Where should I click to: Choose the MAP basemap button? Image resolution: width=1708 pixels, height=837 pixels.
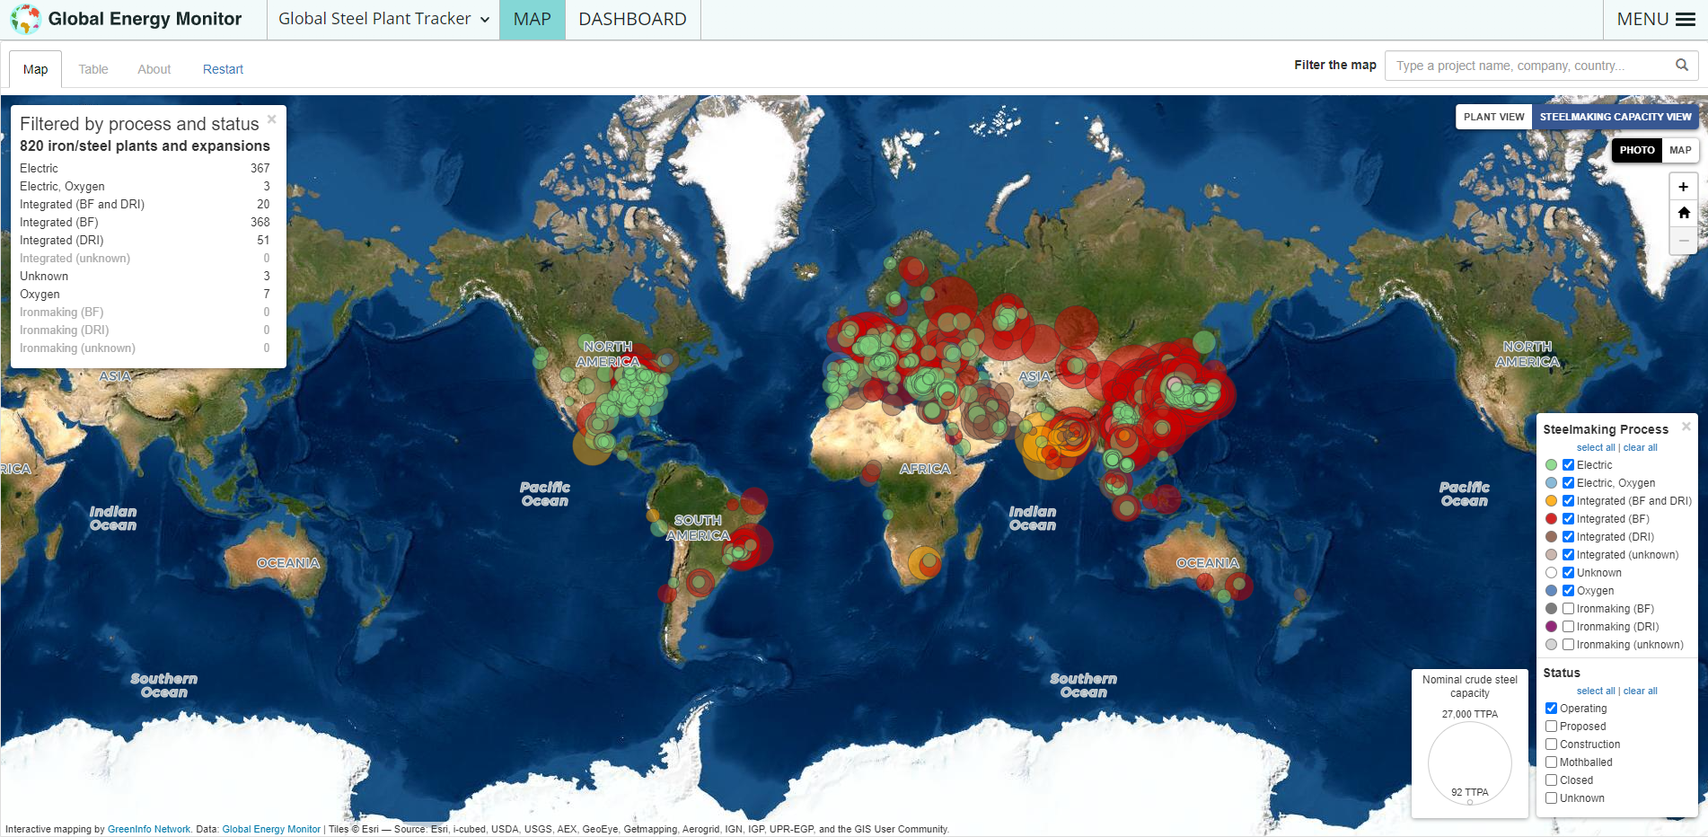[x=1680, y=150]
